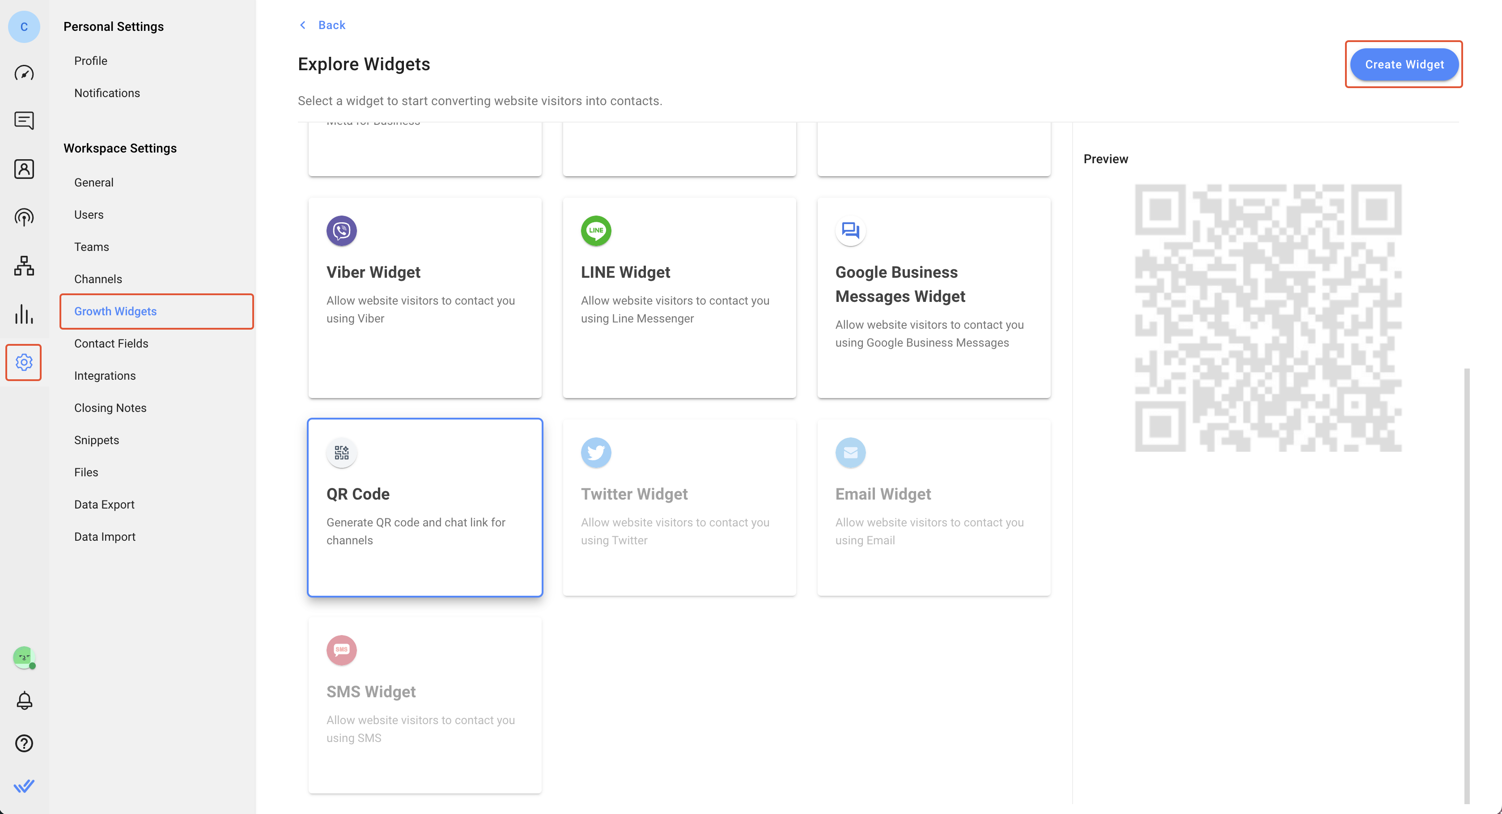This screenshot has height=814, width=1502.
Task: Open the notifications bell icon
Action: coord(24,700)
